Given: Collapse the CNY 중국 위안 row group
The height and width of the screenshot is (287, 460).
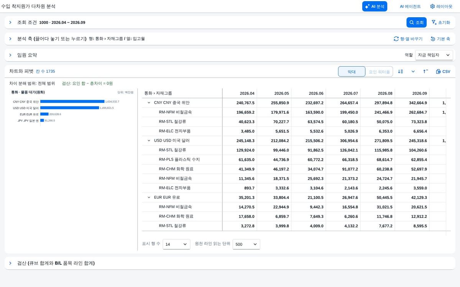Looking at the screenshot, I should (149, 103).
